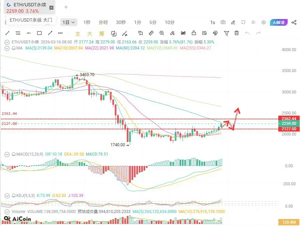Click the AI解读 button
300x226 pixels.
pos(279,22)
